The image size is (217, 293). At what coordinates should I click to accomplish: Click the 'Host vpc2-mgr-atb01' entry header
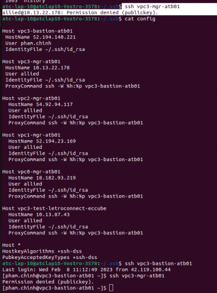[31, 98]
